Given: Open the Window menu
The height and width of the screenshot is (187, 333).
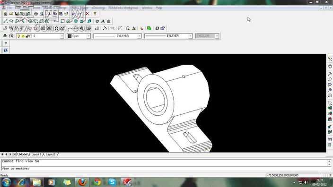Looking at the screenshot, I should (147, 8).
